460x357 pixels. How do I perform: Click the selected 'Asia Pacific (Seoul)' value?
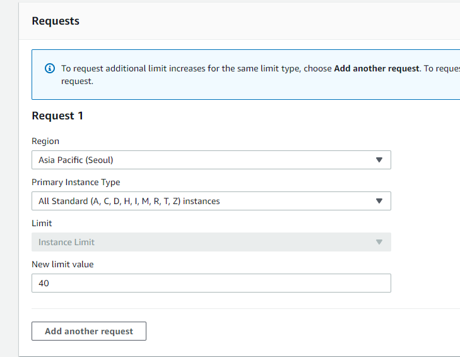pyautogui.click(x=76, y=160)
